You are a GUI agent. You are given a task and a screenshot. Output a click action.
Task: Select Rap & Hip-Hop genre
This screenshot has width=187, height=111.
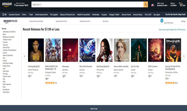click(7, 84)
